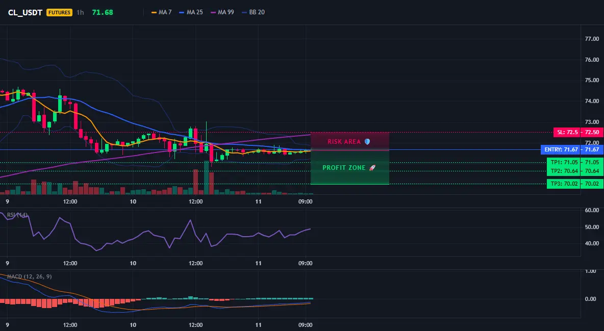Click 09:00 on the MACD pane time axis
The image size is (604, 331).
(x=306, y=325)
